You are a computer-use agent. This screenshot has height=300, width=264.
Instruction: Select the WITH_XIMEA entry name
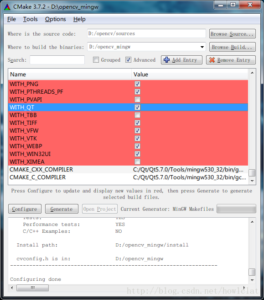coord(27,162)
